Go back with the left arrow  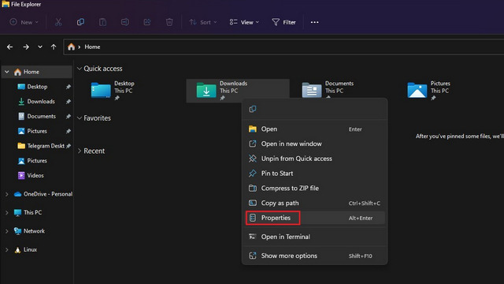click(10, 47)
